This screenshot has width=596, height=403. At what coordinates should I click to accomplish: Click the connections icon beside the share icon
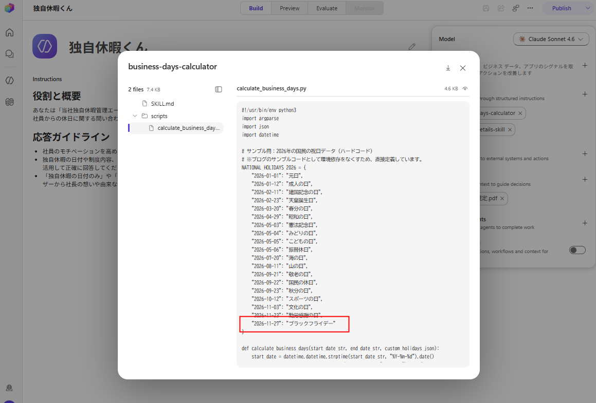tap(516, 8)
